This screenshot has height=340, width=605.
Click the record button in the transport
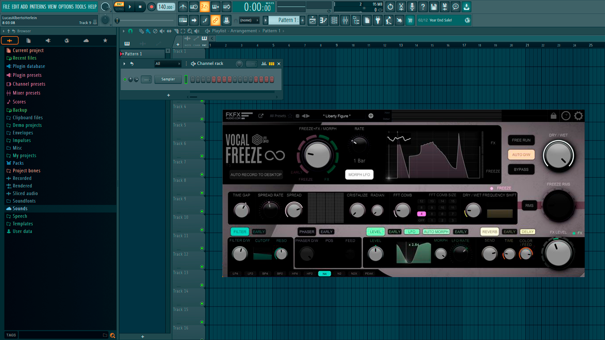(151, 7)
